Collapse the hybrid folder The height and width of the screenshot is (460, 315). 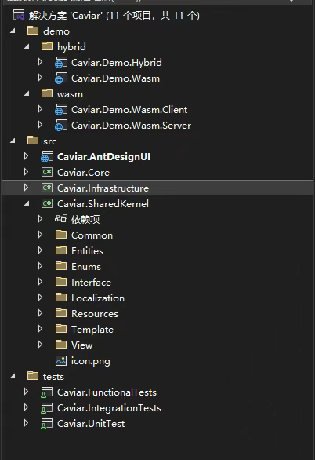point(27,46)
